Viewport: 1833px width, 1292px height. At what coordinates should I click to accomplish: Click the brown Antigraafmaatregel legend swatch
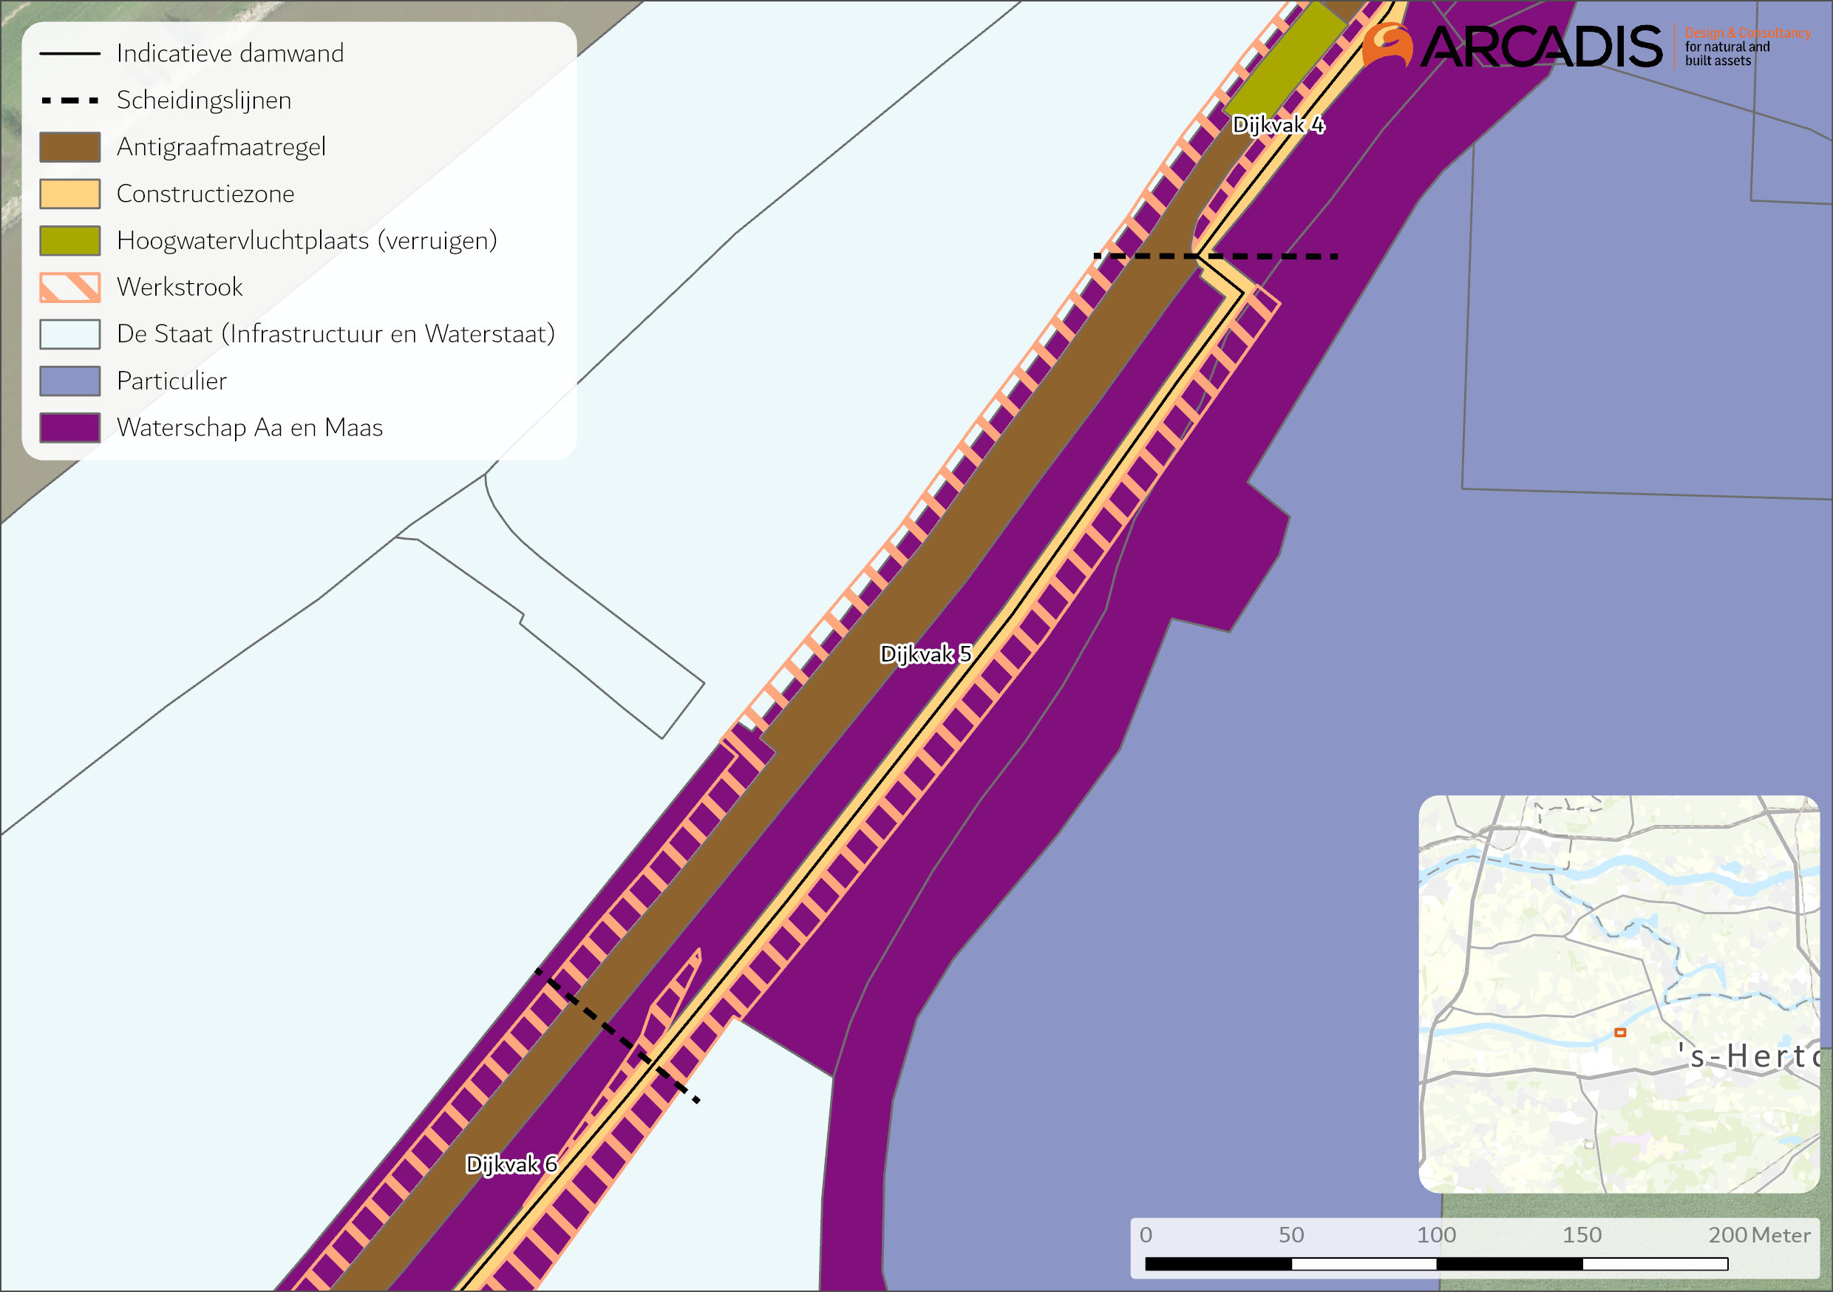click(70, 147)
